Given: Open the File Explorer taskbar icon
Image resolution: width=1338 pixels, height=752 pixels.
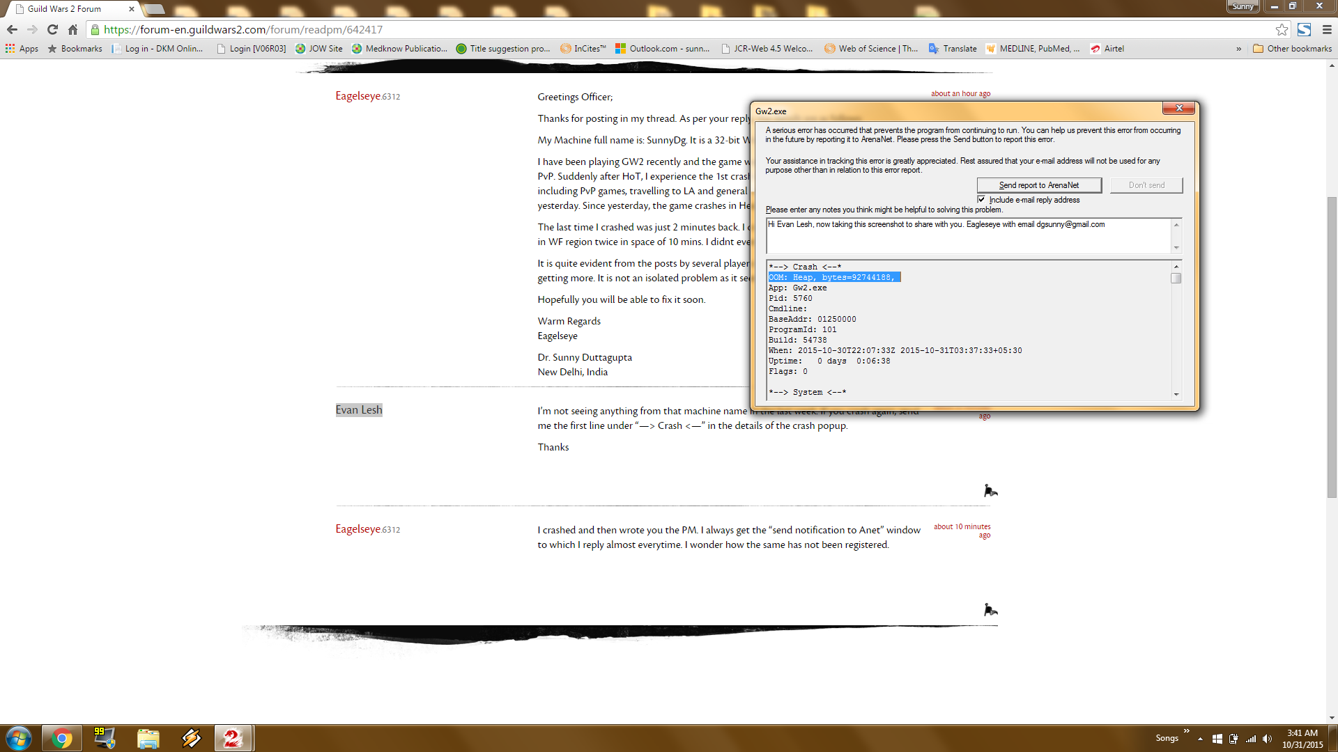Looking at the screenshot, I should pyautogui.click(x=148, y=738).
